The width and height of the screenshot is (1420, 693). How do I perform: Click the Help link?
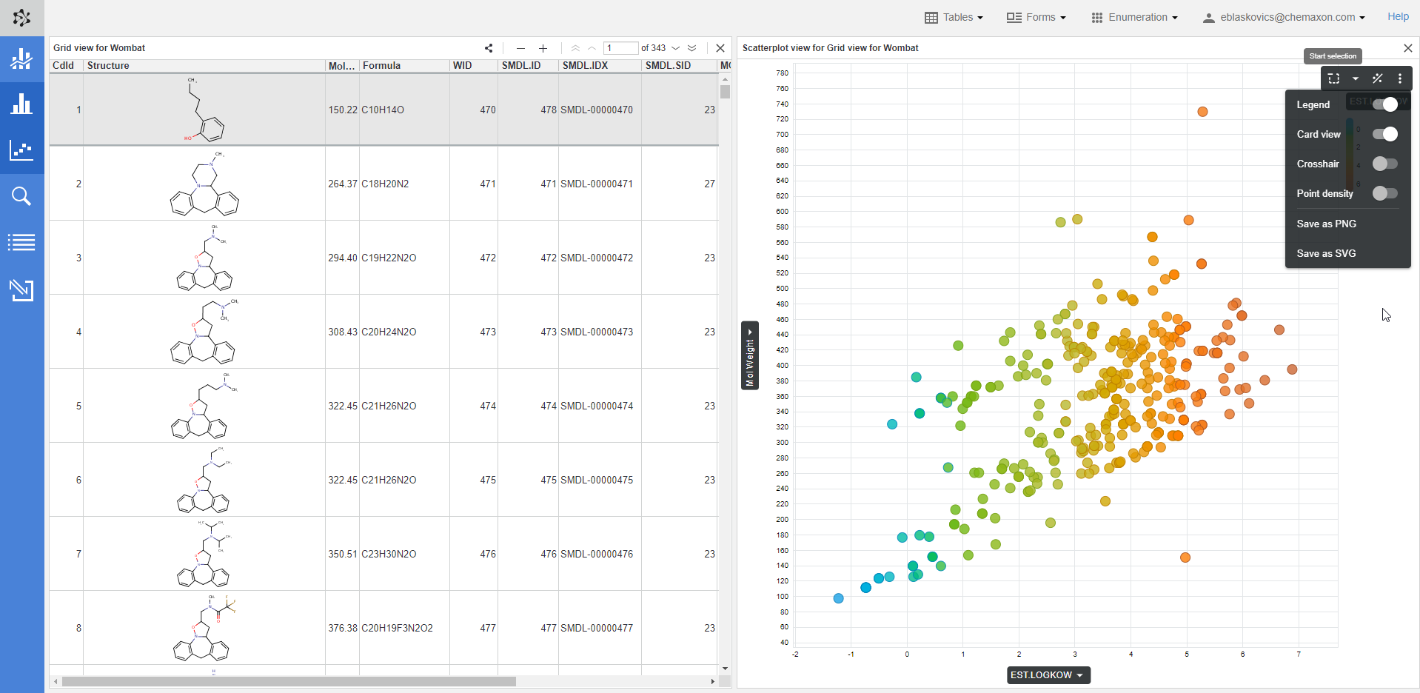tap(1398, 16)
